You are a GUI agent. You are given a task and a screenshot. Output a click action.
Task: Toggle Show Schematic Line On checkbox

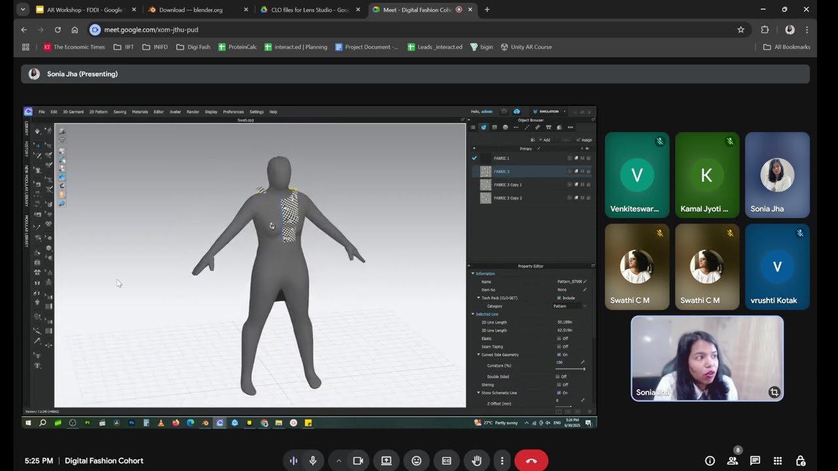click(x=558, y=392)
